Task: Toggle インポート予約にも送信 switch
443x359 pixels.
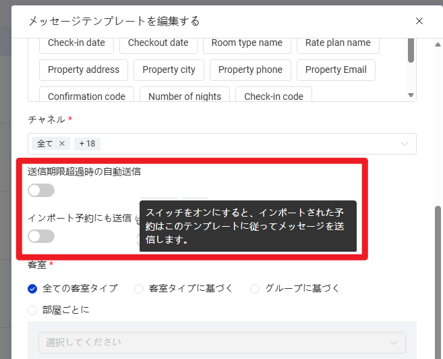Action: (41, 236)
